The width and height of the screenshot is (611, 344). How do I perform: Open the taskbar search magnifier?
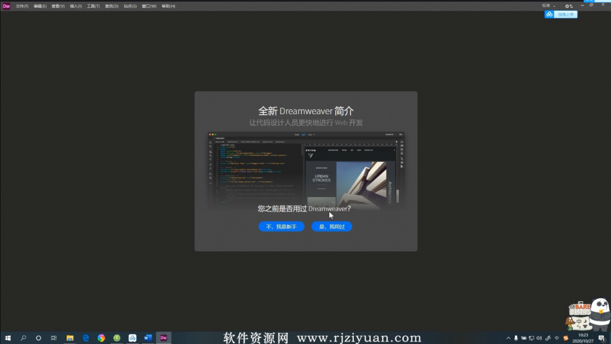click(23, 338)
